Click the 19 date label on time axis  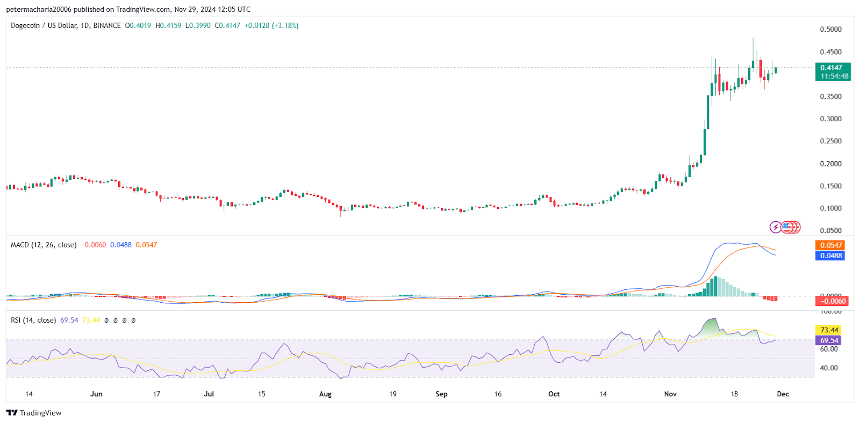[393, 394]
